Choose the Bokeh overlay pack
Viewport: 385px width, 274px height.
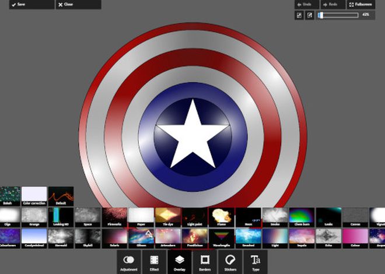click(9, 196)
